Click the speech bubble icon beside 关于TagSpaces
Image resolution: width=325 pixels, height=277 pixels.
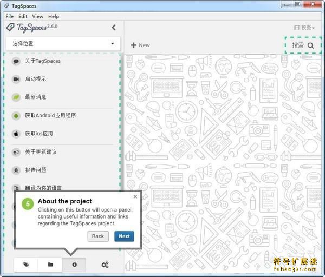[16, 61]
